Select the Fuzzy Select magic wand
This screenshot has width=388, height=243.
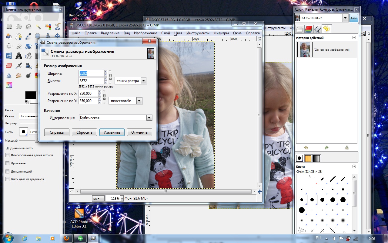[38, 27]
